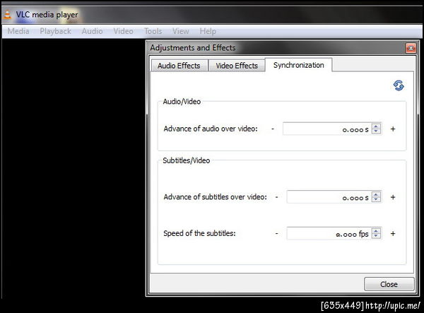Open the Video menu
The height and width of the screenshot is (313, 424).
point(123,31)
